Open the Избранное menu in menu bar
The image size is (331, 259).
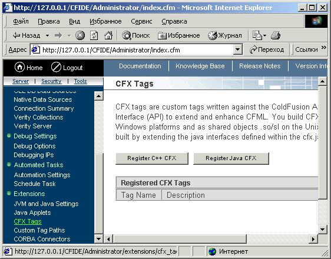tap(105, 21)
